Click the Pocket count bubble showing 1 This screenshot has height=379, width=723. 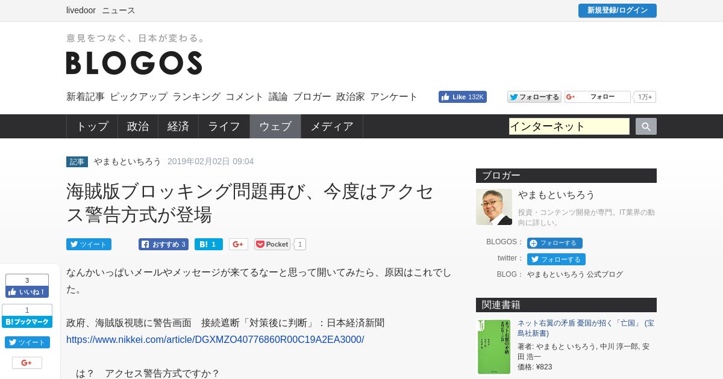(x=300, y=244)
